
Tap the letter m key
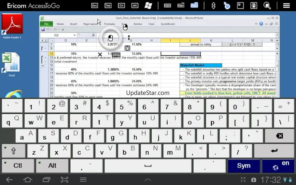(174, 151)
